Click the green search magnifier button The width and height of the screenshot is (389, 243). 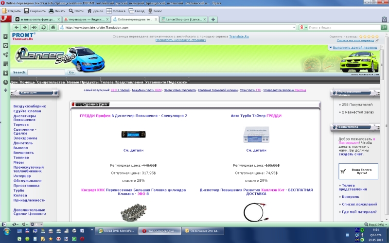tap(384, 27)
